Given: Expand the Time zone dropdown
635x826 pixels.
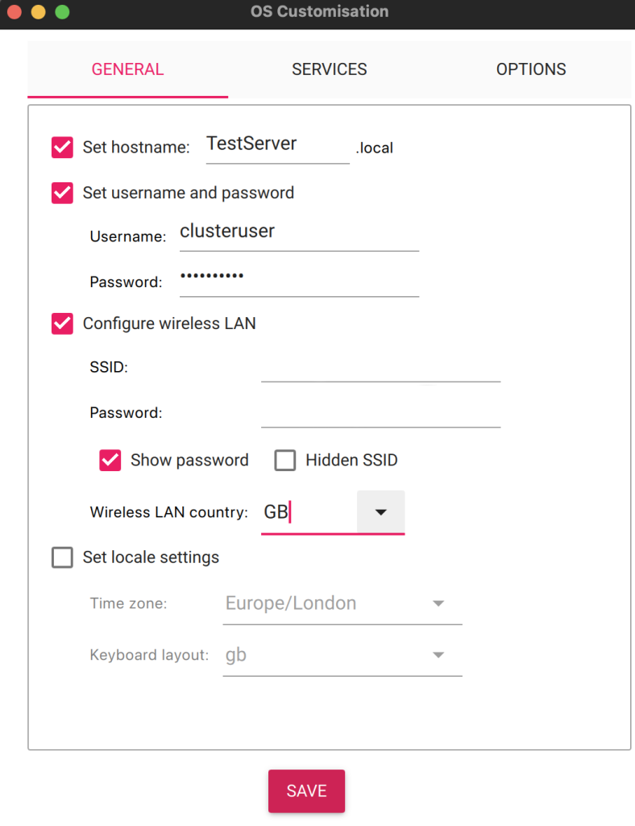Looking at the screenshot, I should click(438, 603).
